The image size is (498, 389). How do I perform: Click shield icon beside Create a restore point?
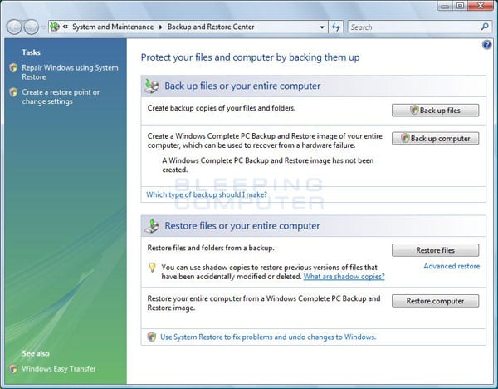pyautogui.click(x=13, y=92)
